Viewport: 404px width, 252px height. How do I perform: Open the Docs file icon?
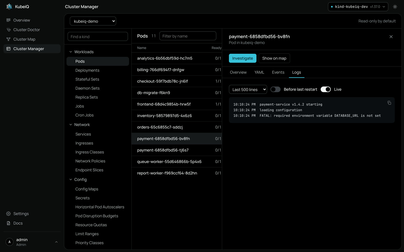[x=8, y=223]
